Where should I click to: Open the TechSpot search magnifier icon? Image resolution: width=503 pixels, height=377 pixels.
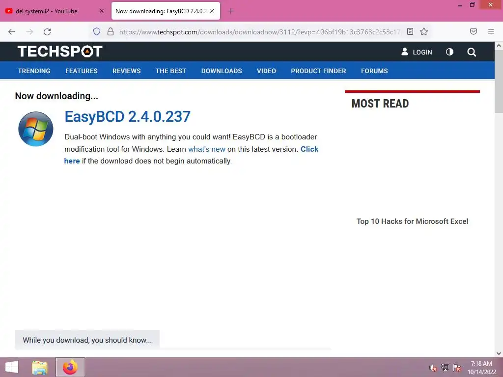472,52
